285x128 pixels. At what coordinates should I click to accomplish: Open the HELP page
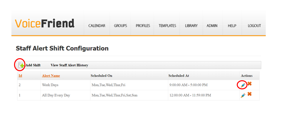pos(232,26)
